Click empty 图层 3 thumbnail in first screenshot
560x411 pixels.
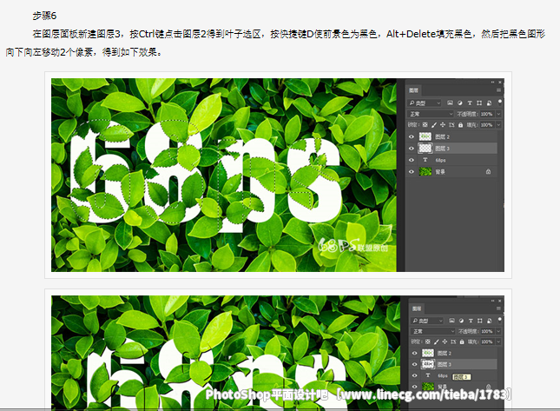(x=425, y=149)
